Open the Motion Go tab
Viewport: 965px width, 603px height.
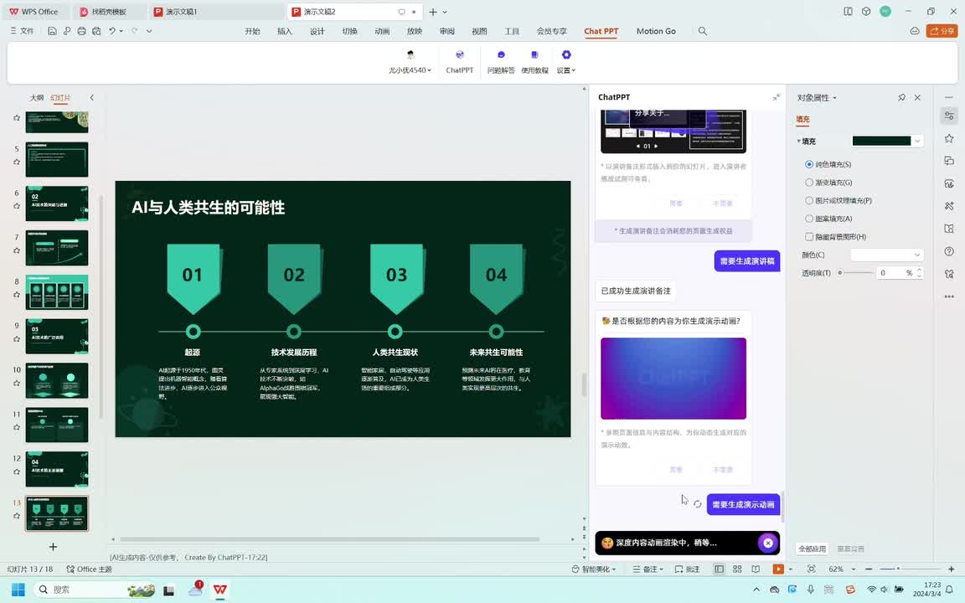656,31
